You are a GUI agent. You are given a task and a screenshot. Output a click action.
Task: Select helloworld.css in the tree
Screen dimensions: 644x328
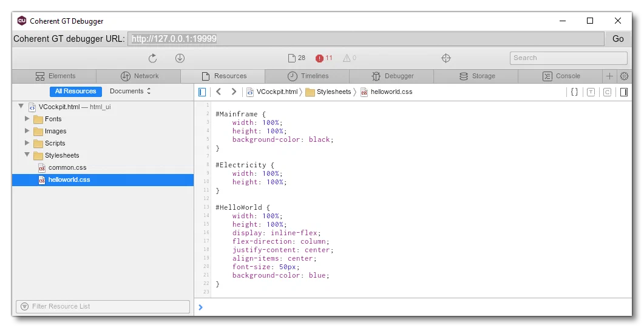coord(103,179)
